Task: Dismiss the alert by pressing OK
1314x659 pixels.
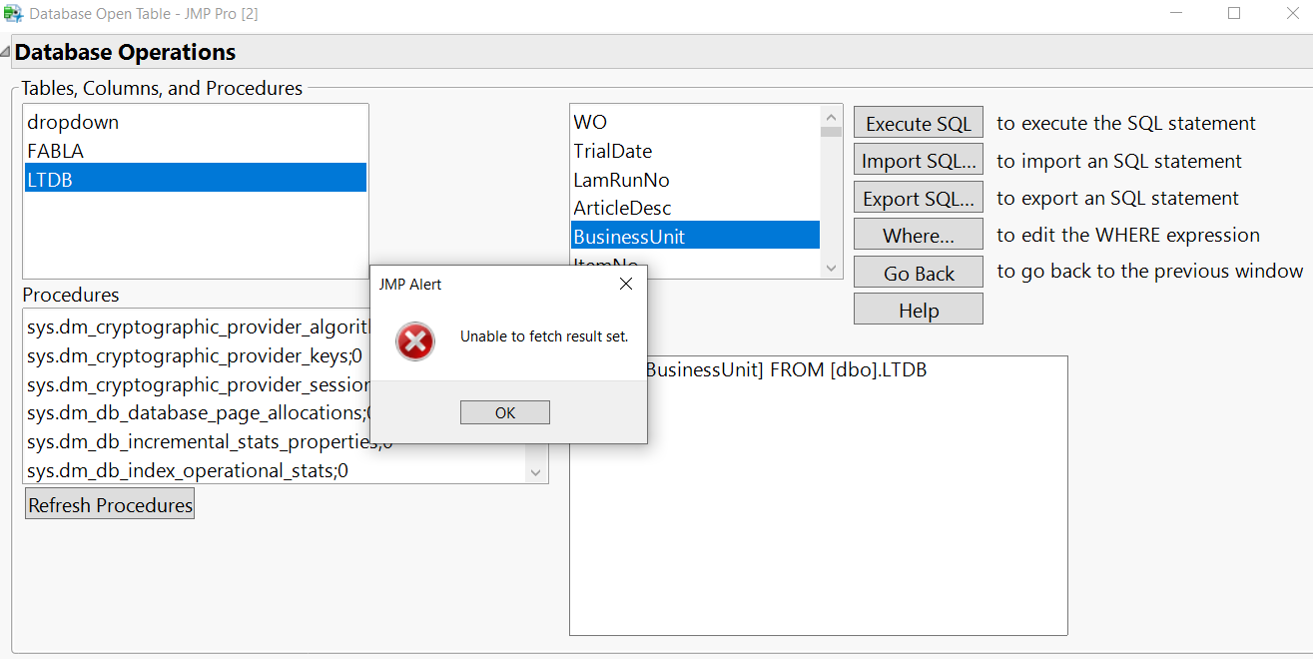Action: coord(504,411)
